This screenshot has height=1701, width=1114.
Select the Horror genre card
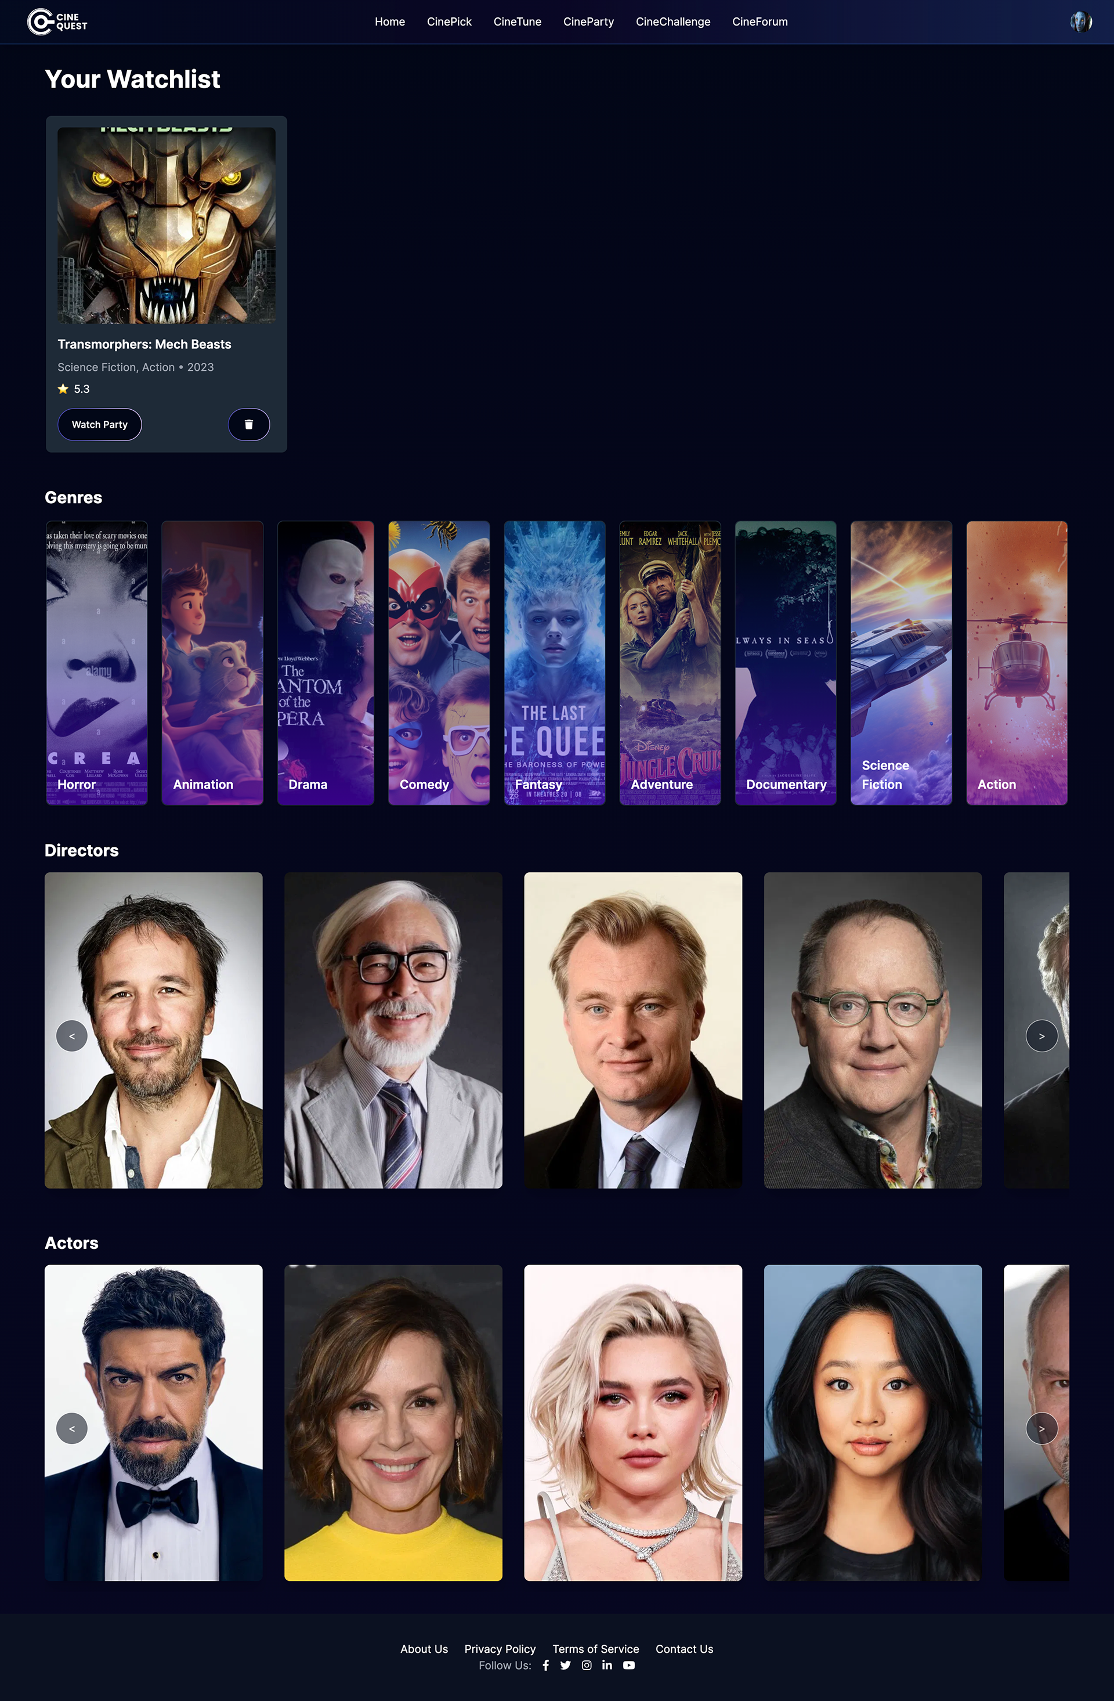click(x=96, y=663)
